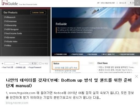Open the preview card title 나만의 데이터를 갖자
The width and height of the screenshot is (140, 109).
[x=69, y=83]
